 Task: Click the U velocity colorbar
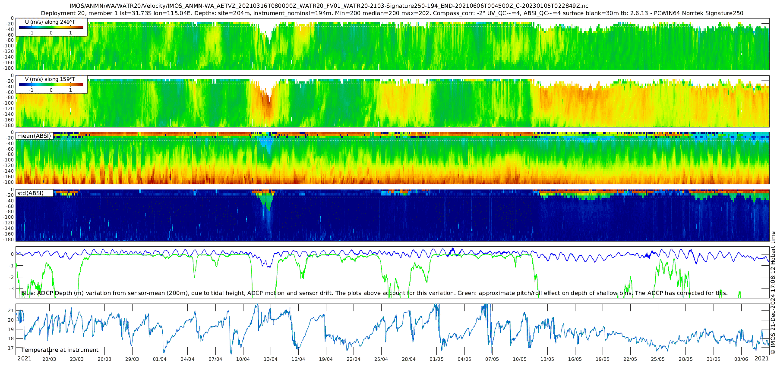pos(51,28)
